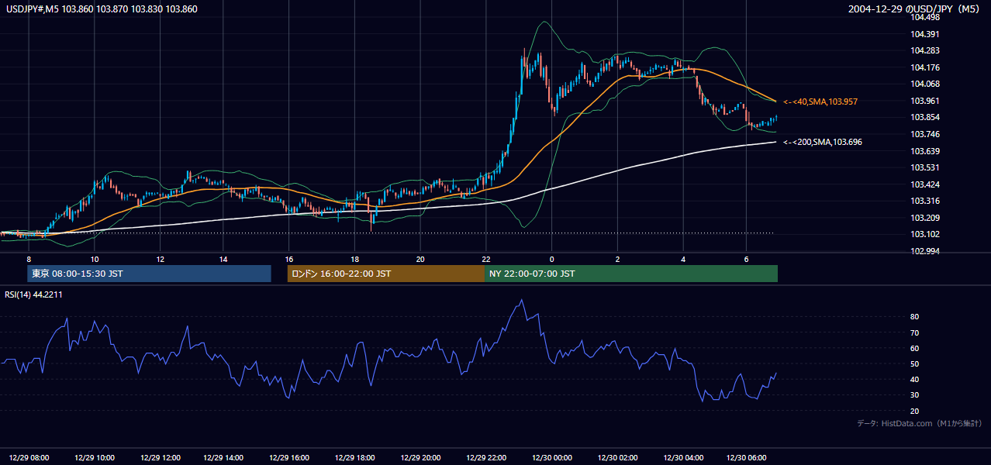Viewport: 991px width, 465px height.
Task: Click price axis value 103.209
Action: tap(926, 218)
